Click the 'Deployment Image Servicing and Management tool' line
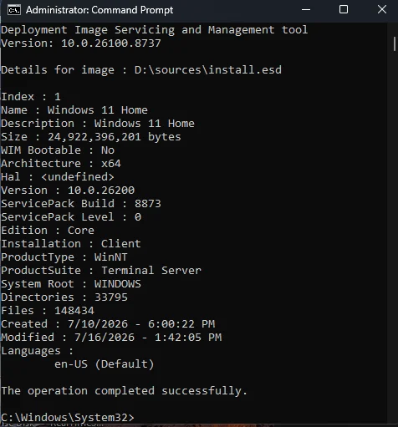 pos(155,30)
